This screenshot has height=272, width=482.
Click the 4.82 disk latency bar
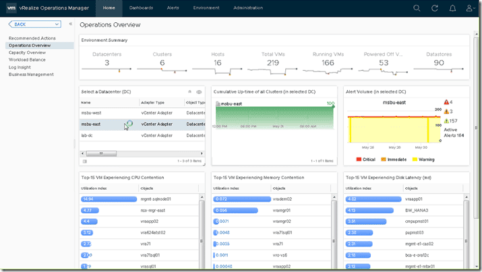pyautogui.click(x=373, y=199)
